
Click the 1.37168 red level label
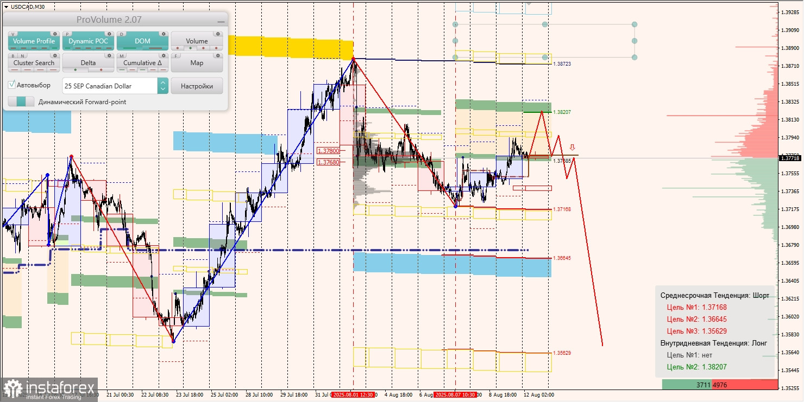pos(562,209)
